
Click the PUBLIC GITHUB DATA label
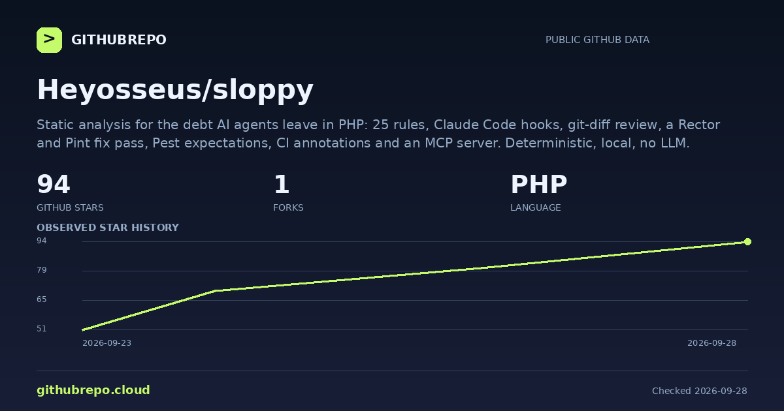click(x=597, y=40)
